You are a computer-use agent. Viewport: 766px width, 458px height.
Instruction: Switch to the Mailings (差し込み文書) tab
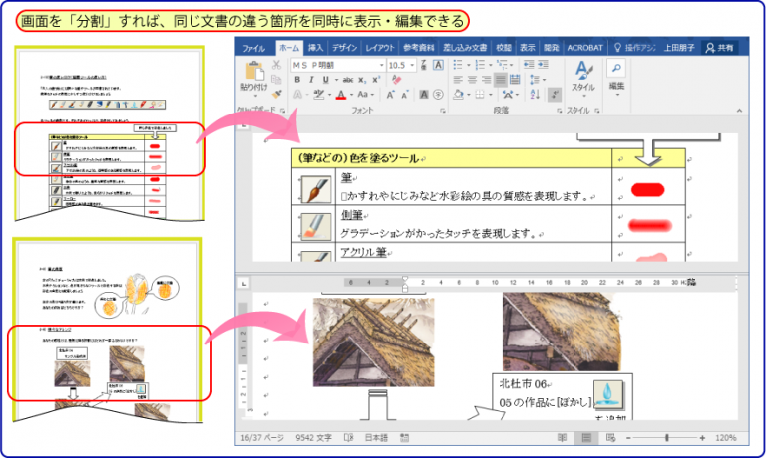465,48
